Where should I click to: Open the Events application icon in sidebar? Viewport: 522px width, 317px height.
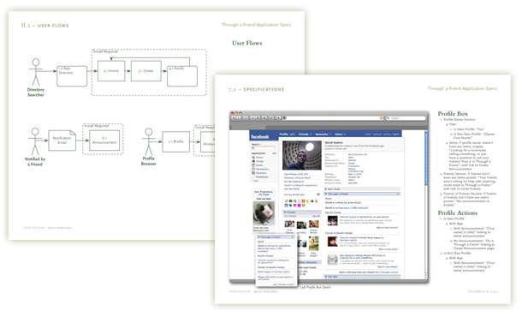click(253, 165)
